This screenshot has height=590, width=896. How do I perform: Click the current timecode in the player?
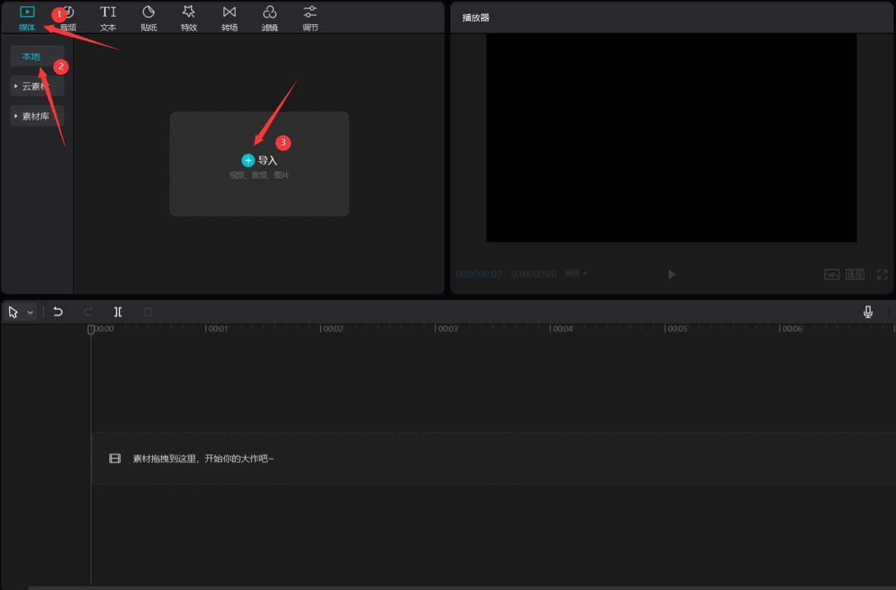tap(479, 274)
